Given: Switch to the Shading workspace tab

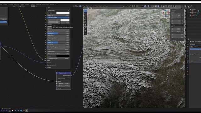Looking at the screenshot, I should point(22,4).
